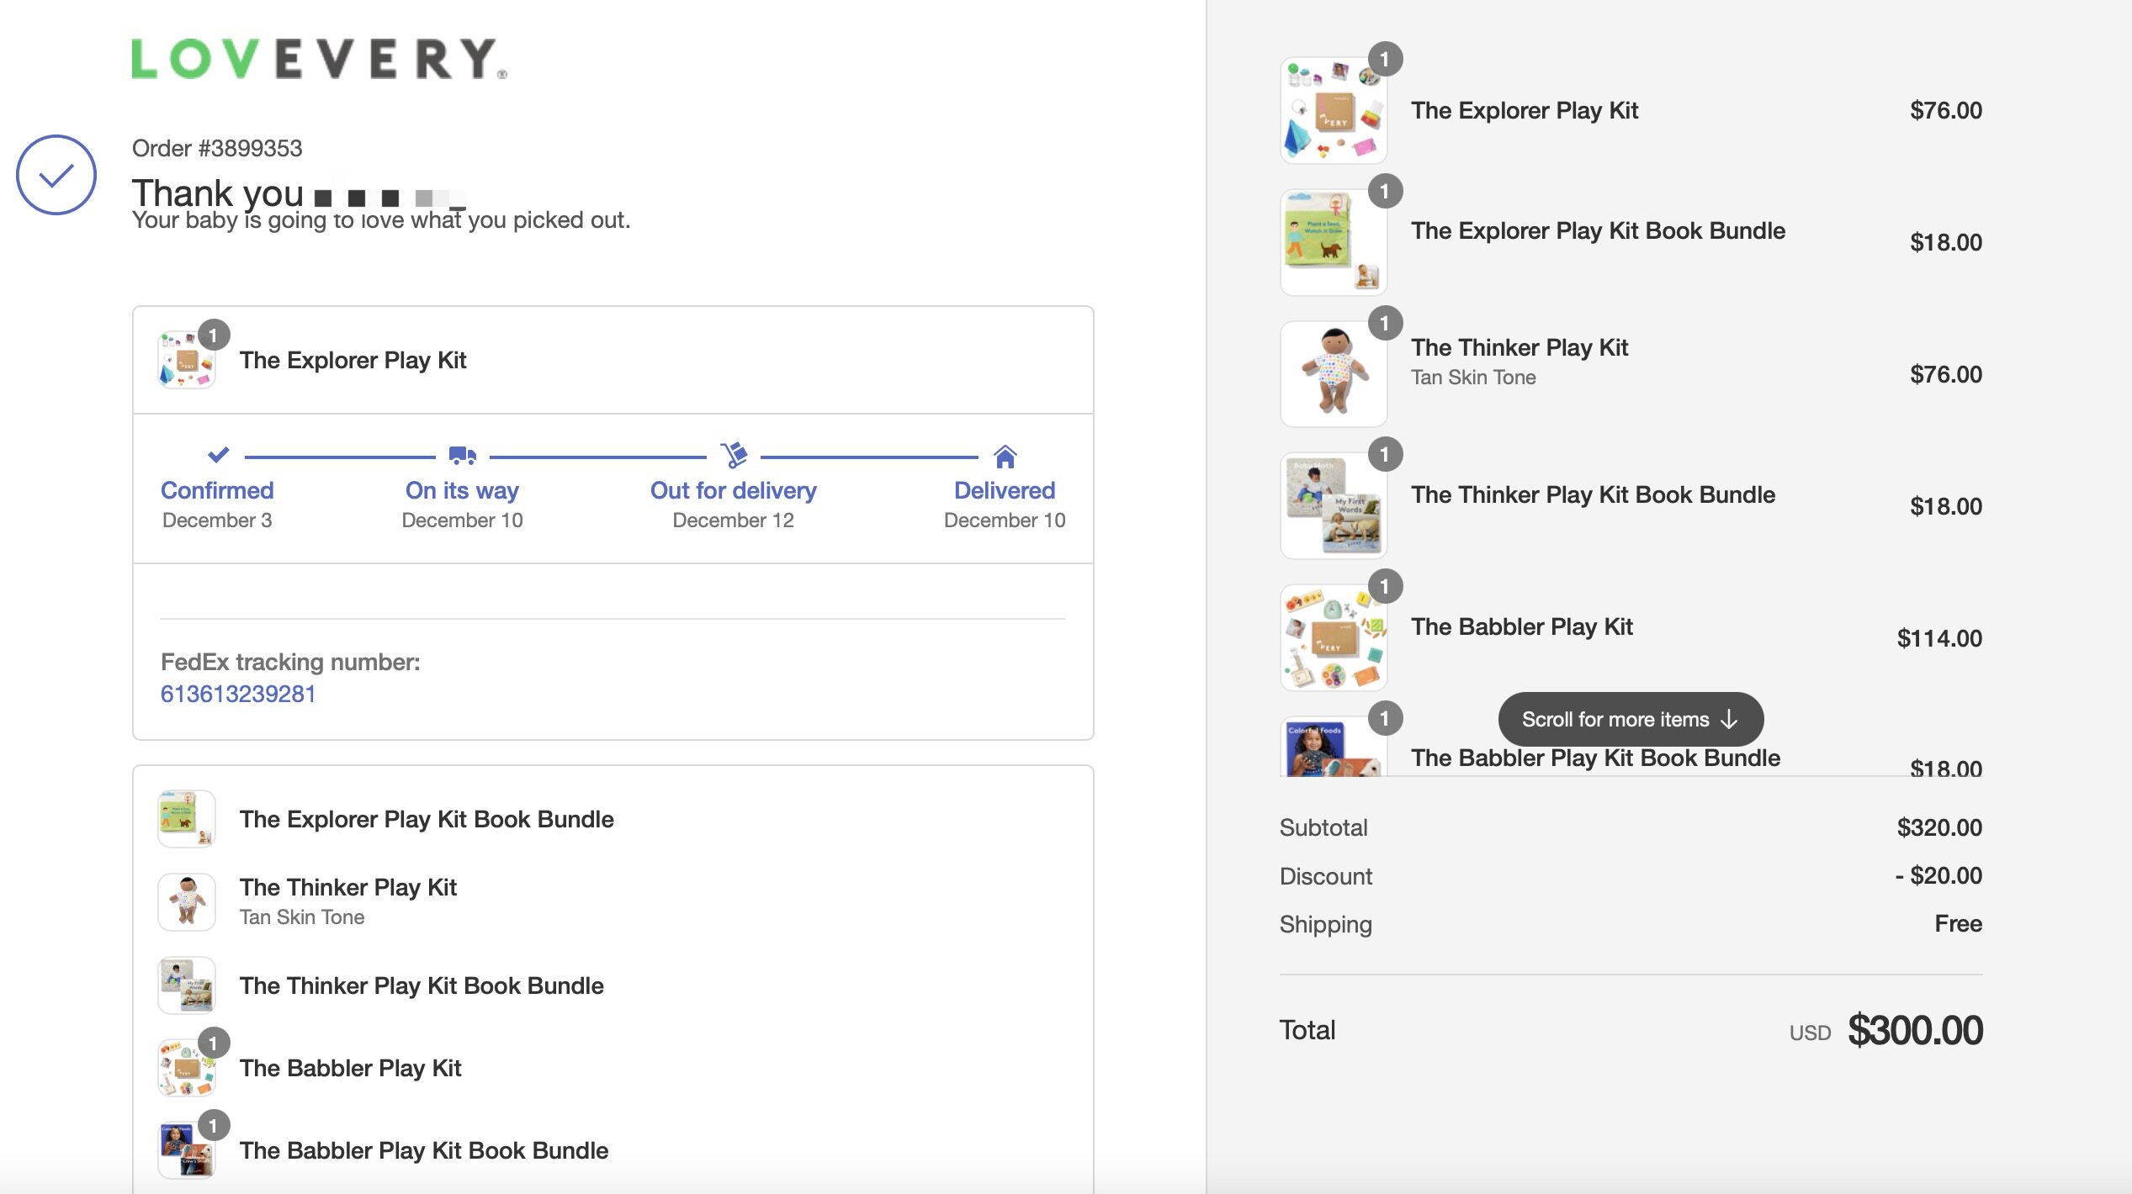The image size is (2132, 1194).
Task: Click Babbler Play Kit Book Bundle thumbnail in order summary
Action: tap(1334, 747)
